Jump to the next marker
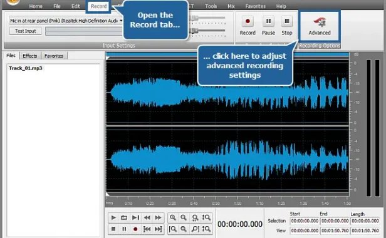The height and width of the screenshot is (238, 386). (158, 229)
